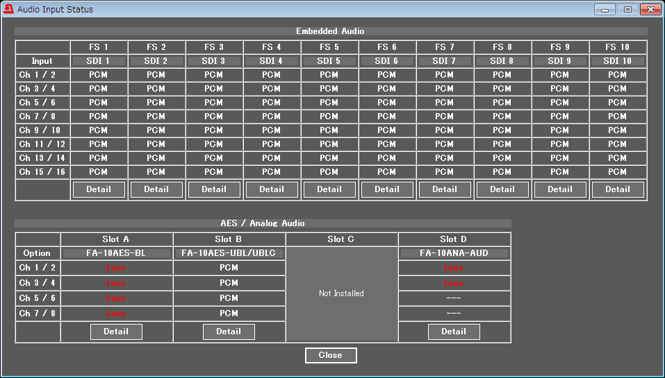Viewport: 665px width, 378px height.
Task: Open Detail for FS 9 column
Action: pyautogui.click(x=559, y=189)
